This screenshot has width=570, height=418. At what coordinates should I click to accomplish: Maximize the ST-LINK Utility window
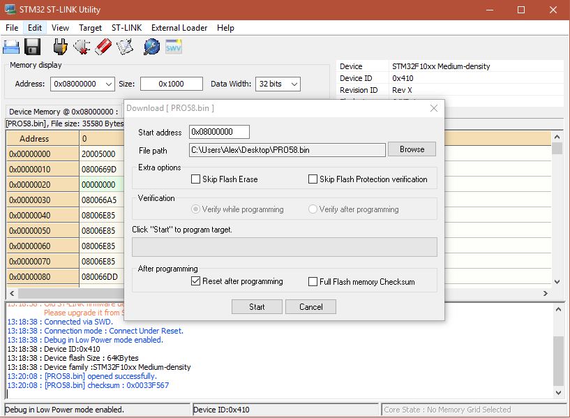(x=521, y=10)
